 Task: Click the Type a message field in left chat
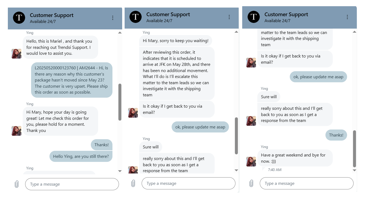coord(72,184)
